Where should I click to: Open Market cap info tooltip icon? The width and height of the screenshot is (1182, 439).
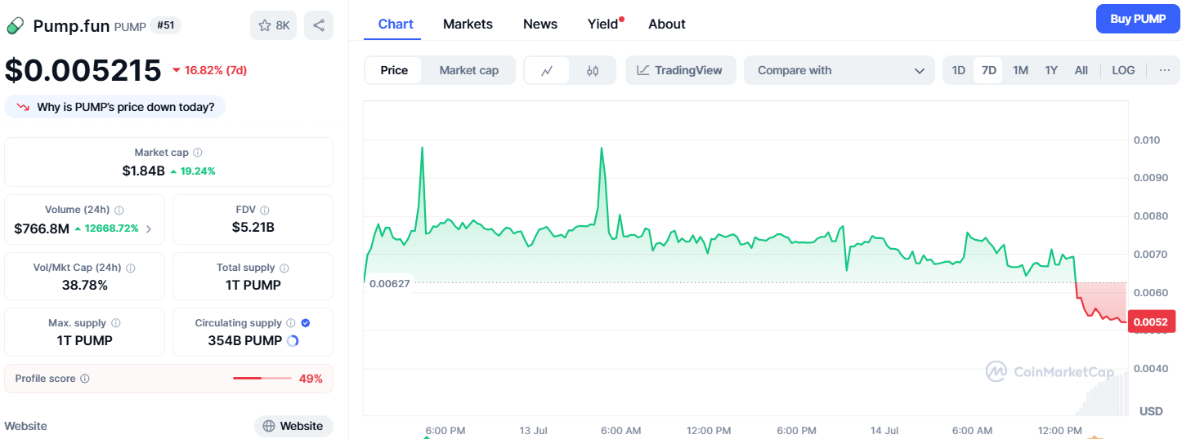click(198, 153)
